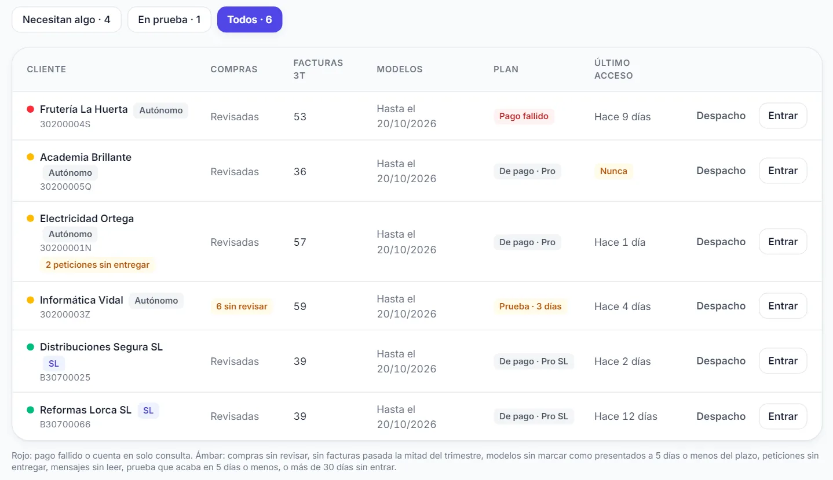The image size is (833, 480).
Task: Click client name 'Electricidad Ortega'
Action: coord(87,219)
